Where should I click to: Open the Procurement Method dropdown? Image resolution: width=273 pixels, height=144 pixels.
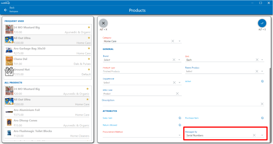coord(179,135)
